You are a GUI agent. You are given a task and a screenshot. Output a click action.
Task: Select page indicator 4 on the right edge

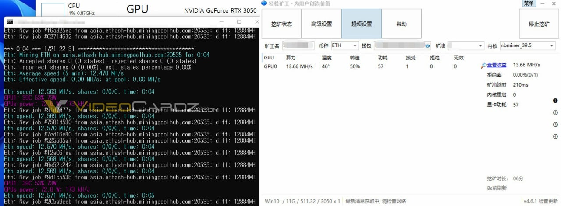click(555, 136)
